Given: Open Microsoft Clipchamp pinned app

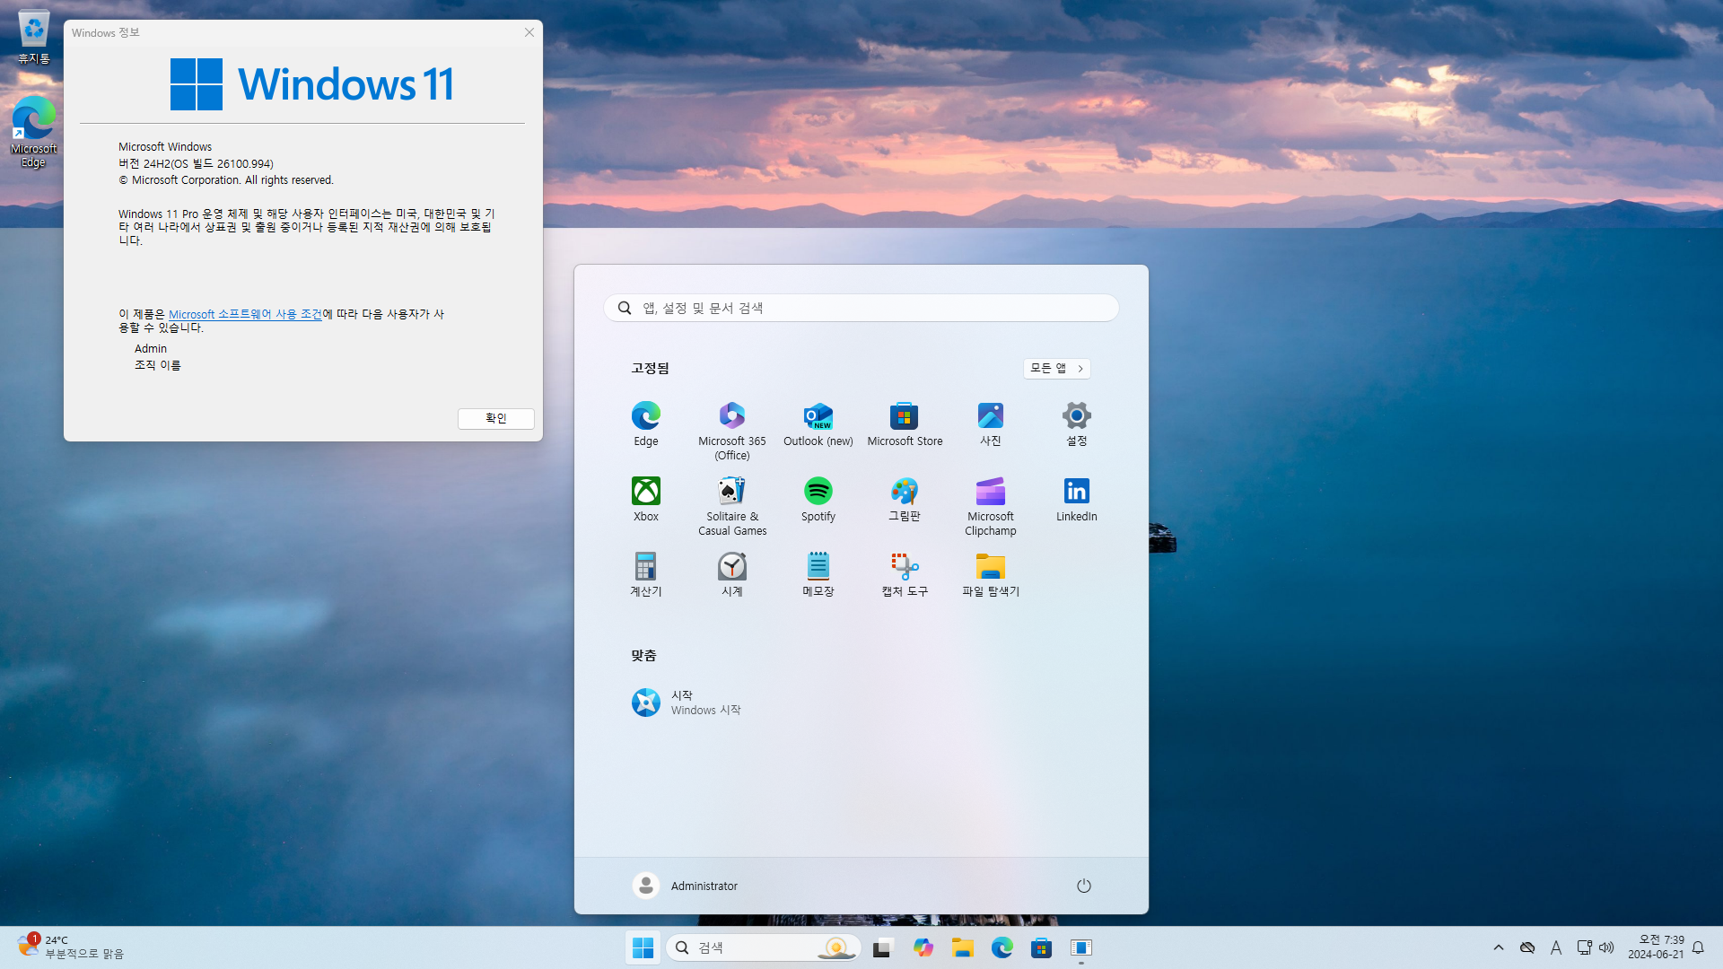Looking at the screenshot, I should click(990, 506).
